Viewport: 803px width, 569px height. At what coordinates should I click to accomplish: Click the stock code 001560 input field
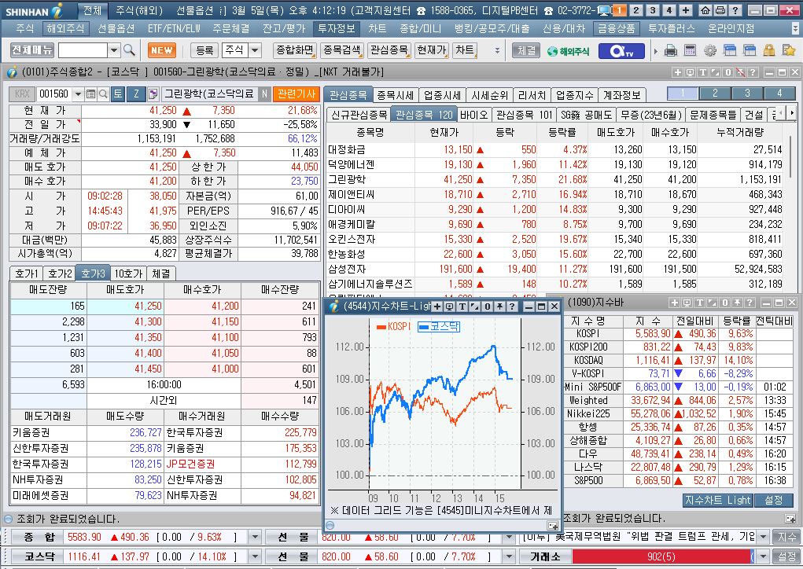[53, 94]
